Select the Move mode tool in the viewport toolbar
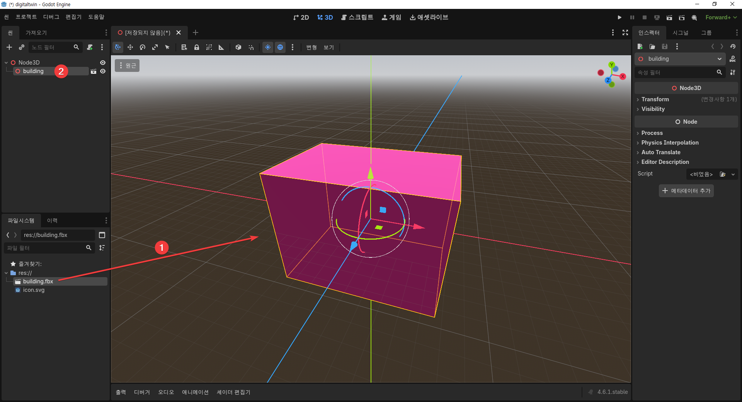 130,47
